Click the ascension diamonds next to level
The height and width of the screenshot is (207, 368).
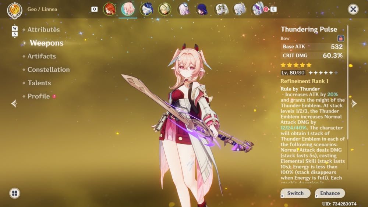(323, 73)
